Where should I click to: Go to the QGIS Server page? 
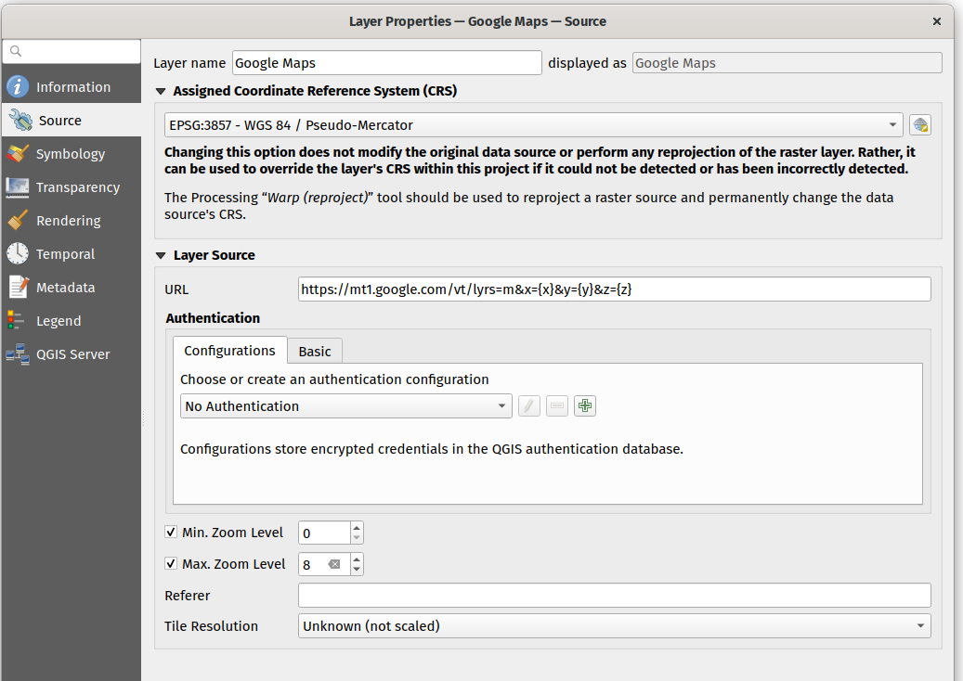pyautogui.click(x=72, y=354)
